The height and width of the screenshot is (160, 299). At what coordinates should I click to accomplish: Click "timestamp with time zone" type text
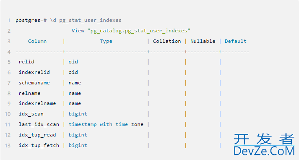click(106, 124)
